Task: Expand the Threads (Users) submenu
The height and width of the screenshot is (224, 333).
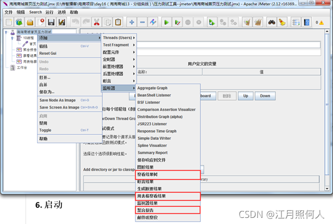Action: pyautogui.click(x=119, y=38)
